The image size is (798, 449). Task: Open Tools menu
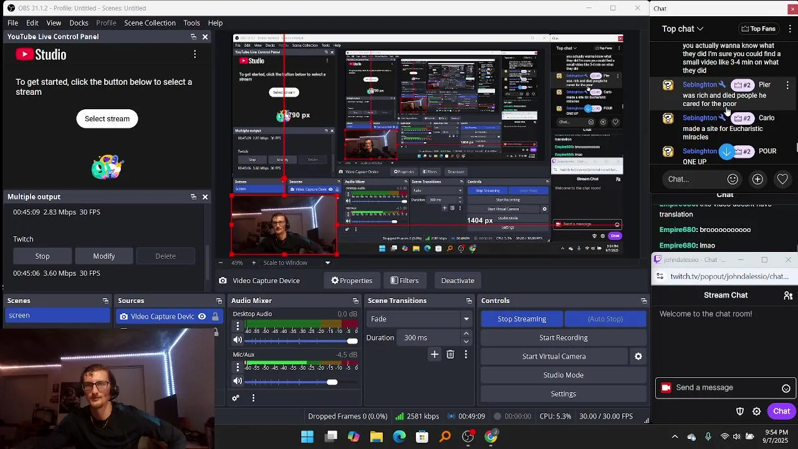[x=191, y=23]
